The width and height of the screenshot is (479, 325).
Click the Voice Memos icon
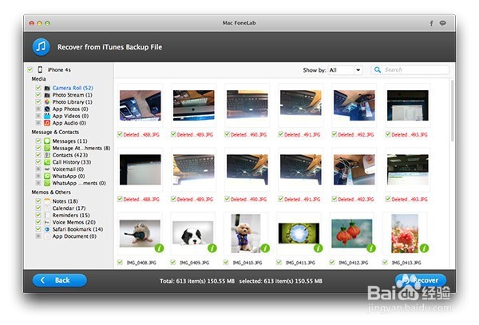point(47,222)
